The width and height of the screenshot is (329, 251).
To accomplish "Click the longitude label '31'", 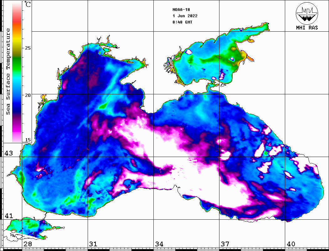I will pyautogui.click(x=93, y=244).
